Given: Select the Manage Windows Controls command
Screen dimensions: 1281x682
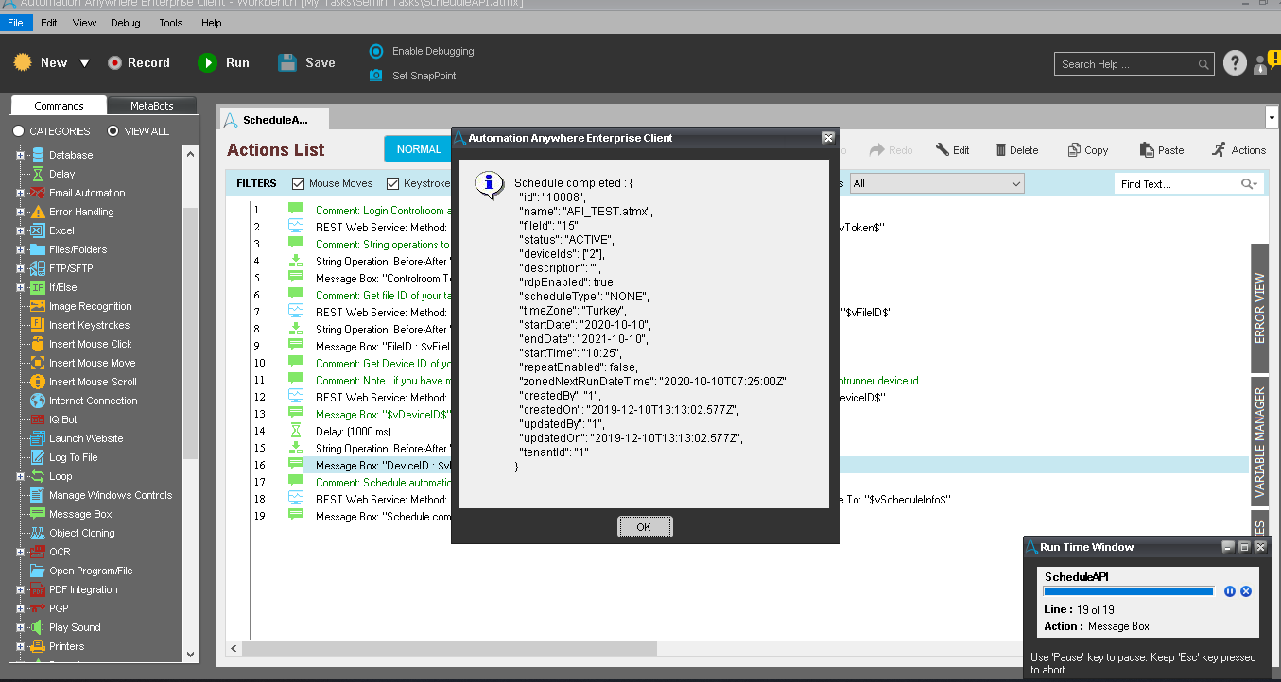Looking at the screenshot, I should click(x=111, y=495).
